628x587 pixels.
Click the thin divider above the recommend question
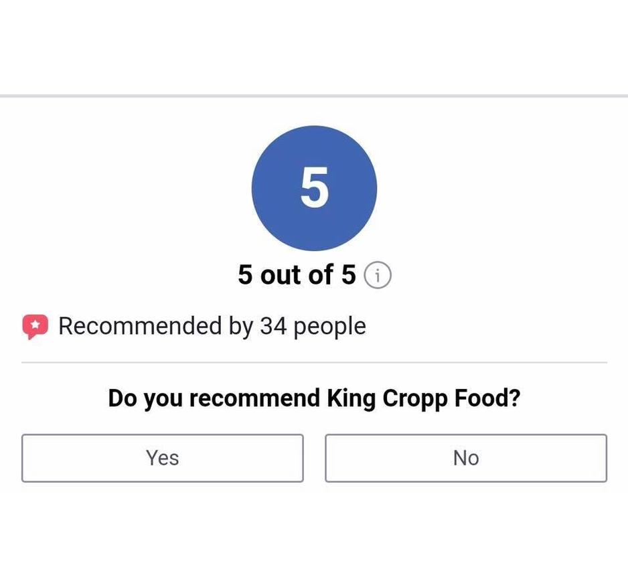[x=315, y=362]
